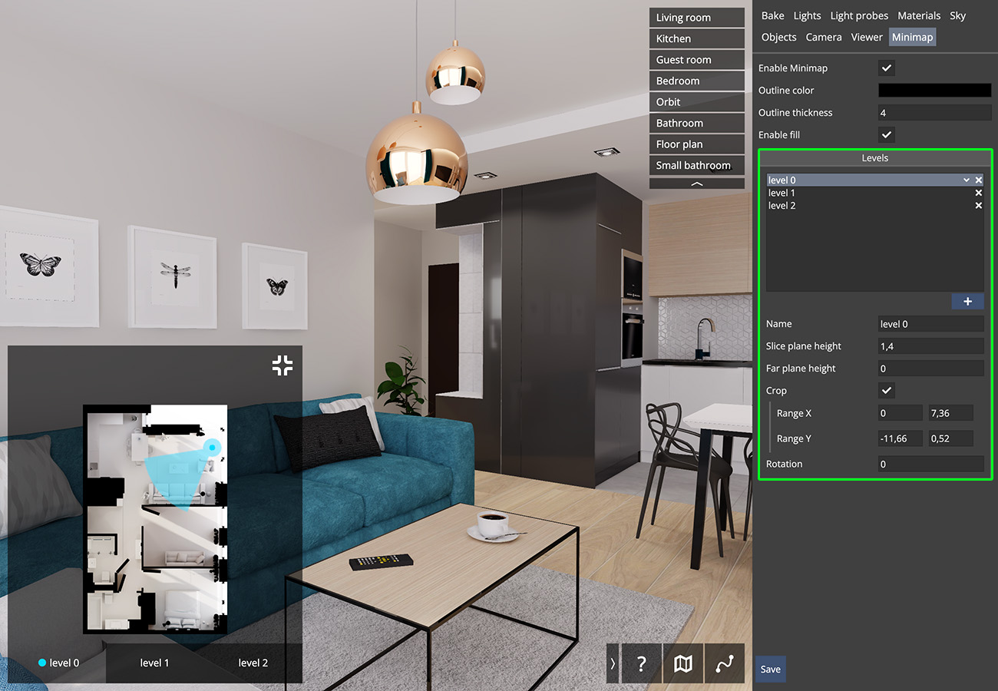The height and width of the screenshot is (691, 998).
Task: Open the Sky tab
Action: coord(957,15)
